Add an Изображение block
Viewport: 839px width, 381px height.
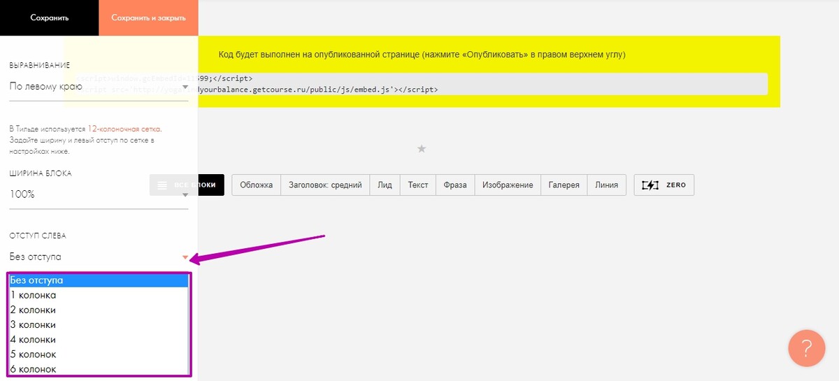pyautogui.click(x=508, y=185)
